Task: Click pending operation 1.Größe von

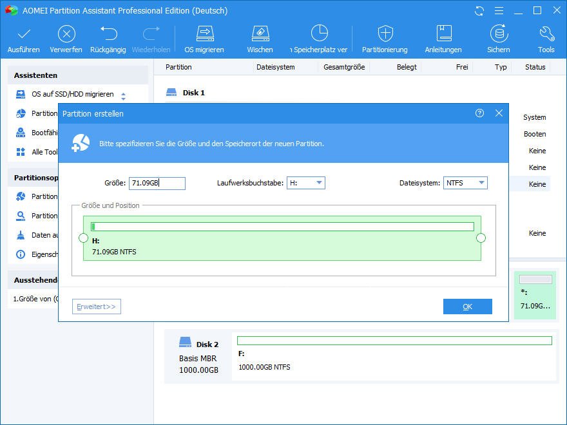Action: 36,299
